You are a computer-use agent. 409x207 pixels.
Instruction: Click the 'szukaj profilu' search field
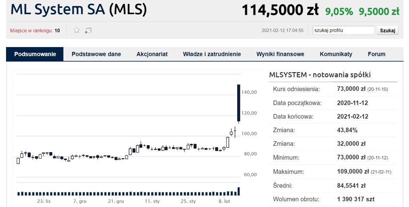[343, 30]
